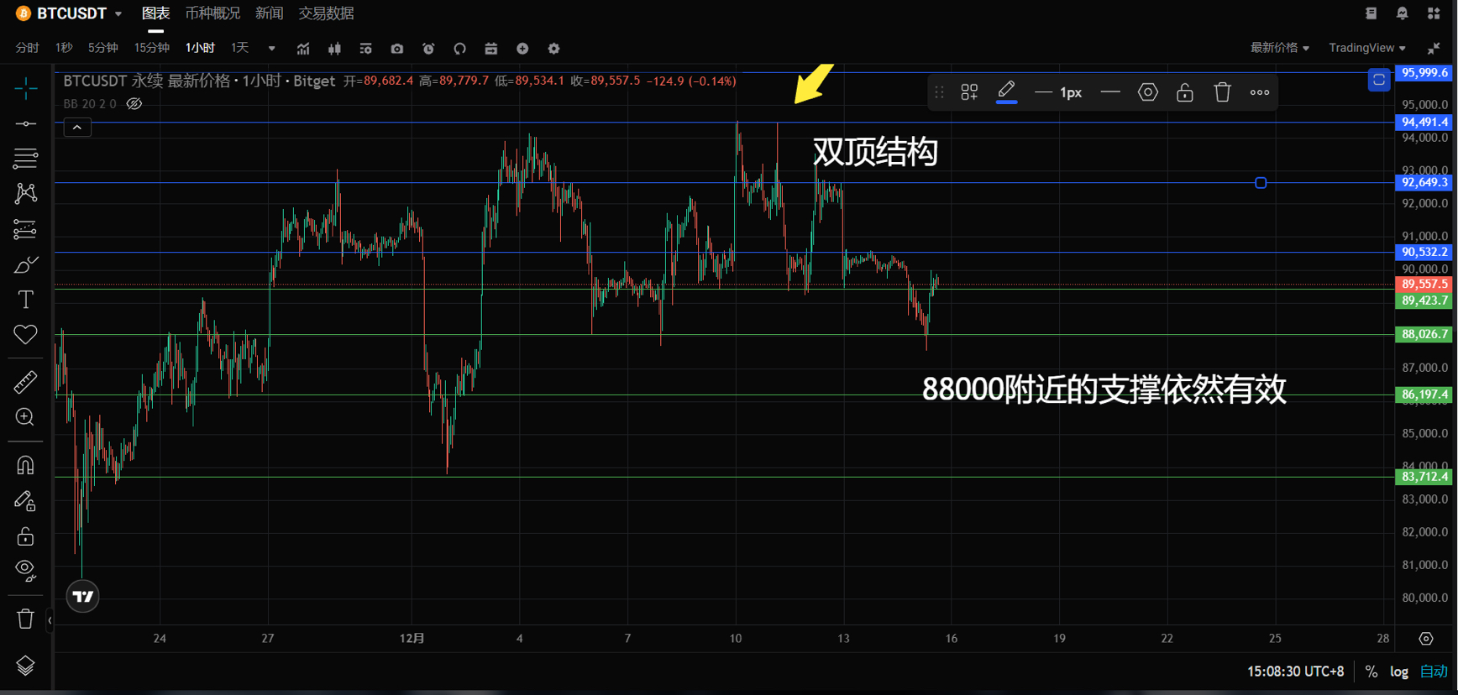Image resolution: width=1458 pixels, height=695 pixels.
Task: Open chart settings gear in top toolbar
Action: (x=553, y=49)
